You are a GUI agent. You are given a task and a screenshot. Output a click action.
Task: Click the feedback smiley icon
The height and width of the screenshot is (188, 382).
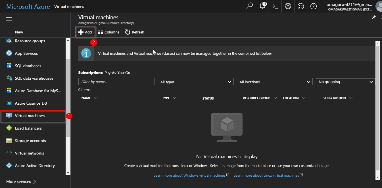tap(301, 6)
